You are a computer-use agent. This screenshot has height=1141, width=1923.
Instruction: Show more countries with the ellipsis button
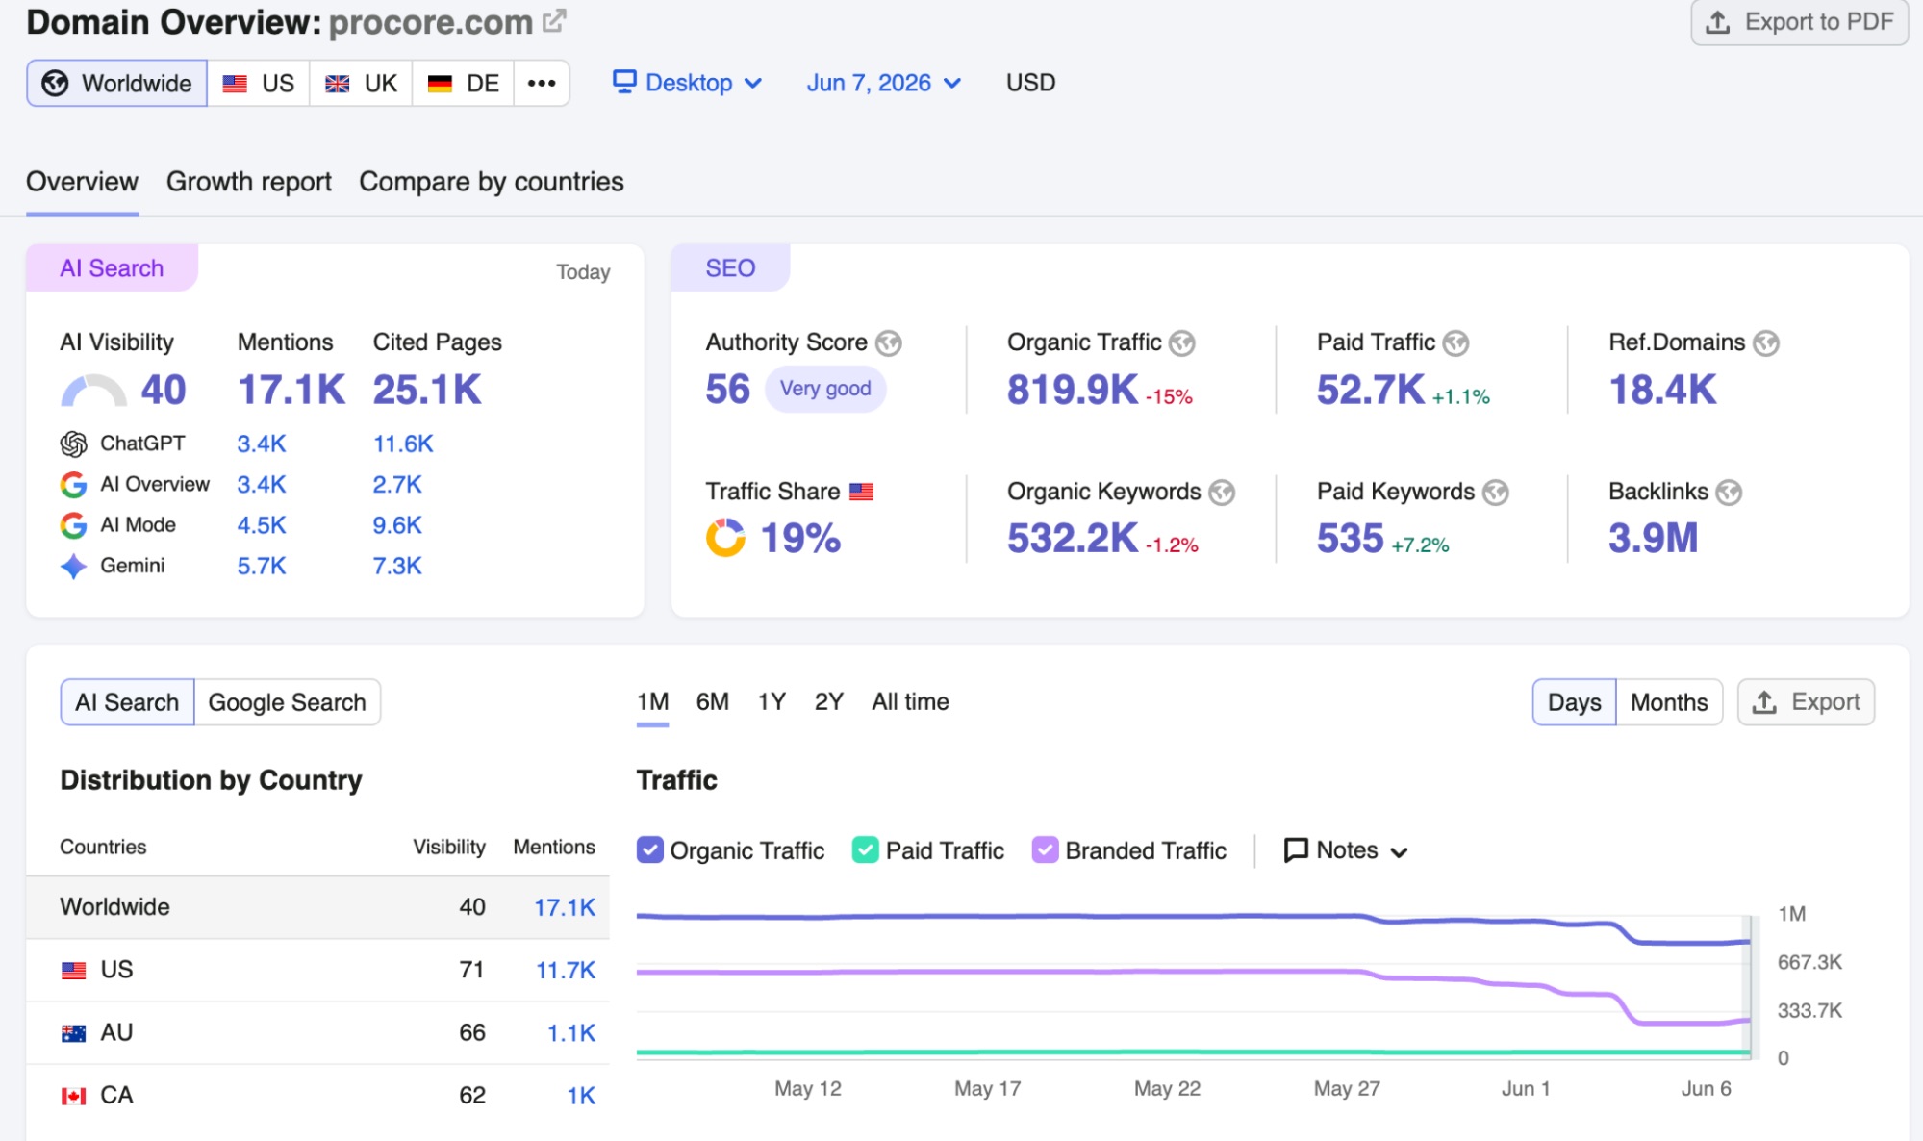542,83
